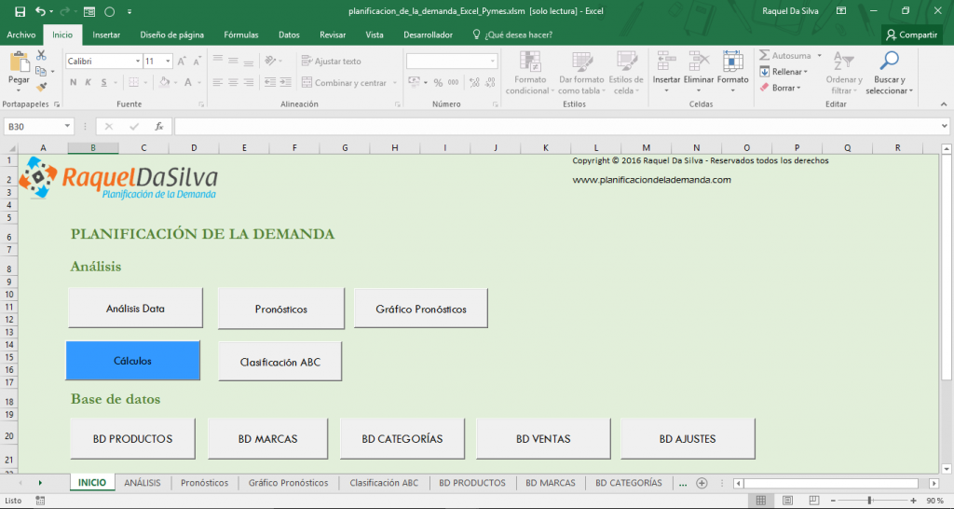Screen dimensions: 954x509
Task: Click the Análisis Data button
Action: [135, 308]
